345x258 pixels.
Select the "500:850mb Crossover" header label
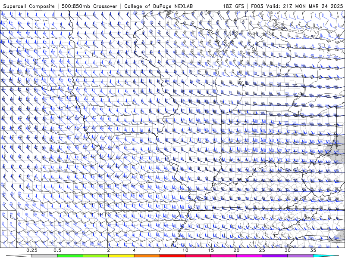(x=90, y=6)
